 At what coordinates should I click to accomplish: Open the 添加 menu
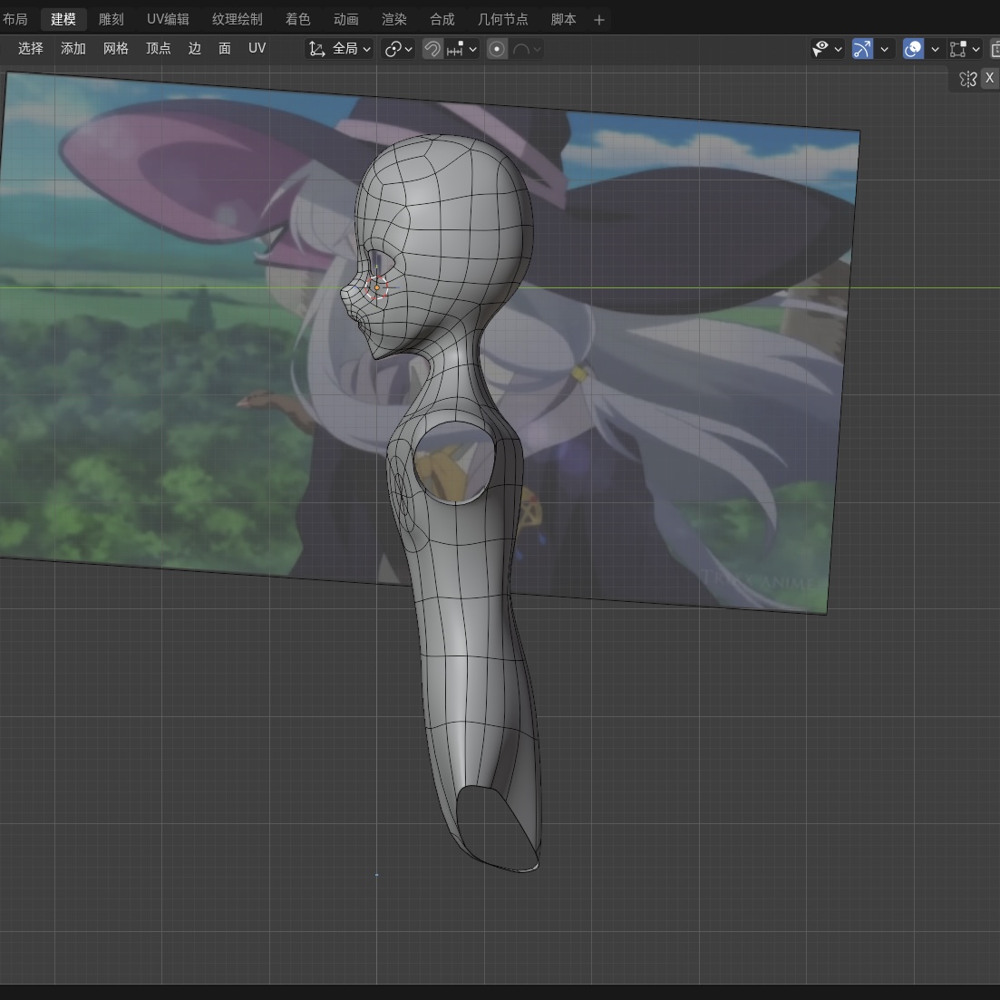pyautogui.click(x=73, y=48)
